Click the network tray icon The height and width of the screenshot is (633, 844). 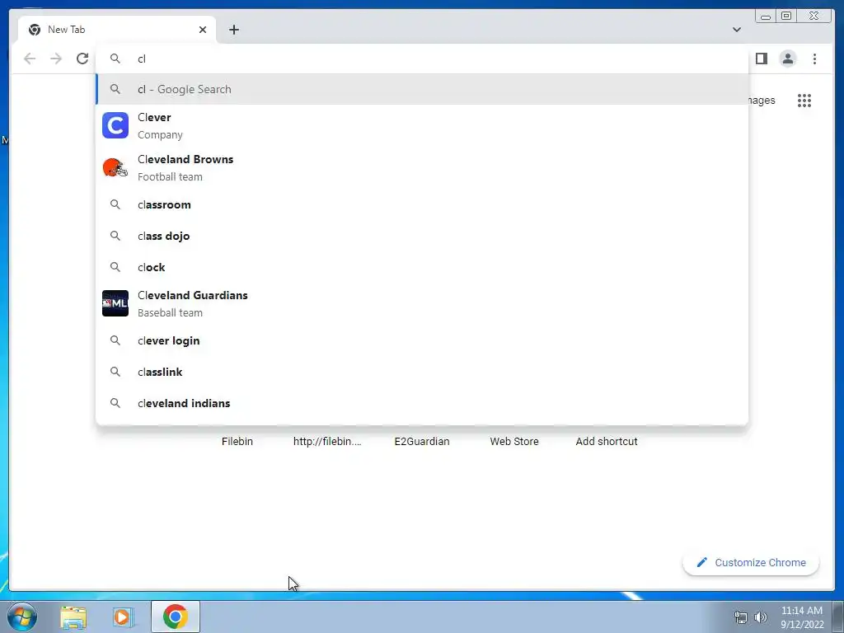click(x=741, y=617)
